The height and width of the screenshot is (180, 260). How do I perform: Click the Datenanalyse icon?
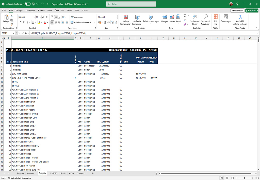point(225,17)
